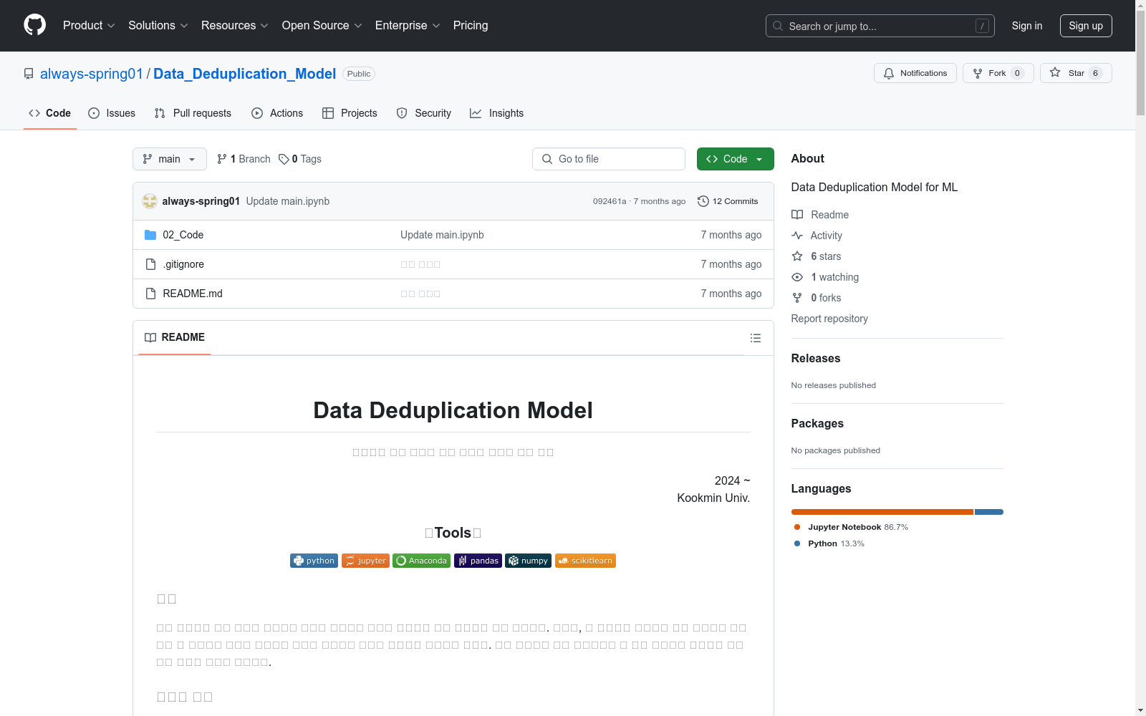
Task: Click the python badge in README
Action: pos(314,561)
